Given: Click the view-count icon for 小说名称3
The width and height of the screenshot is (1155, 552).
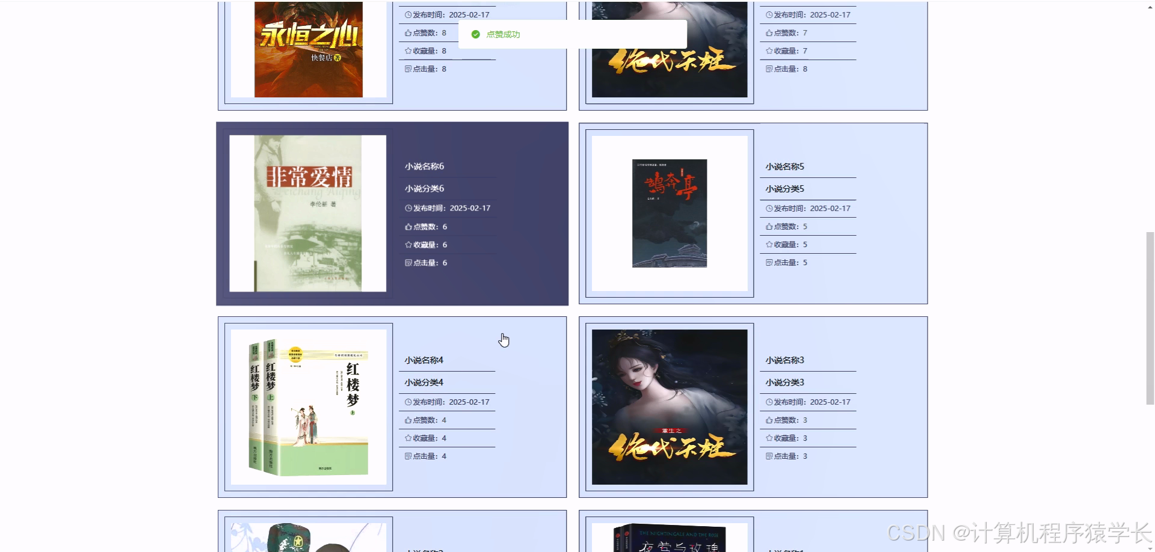Looking at the screenshot, I should coord(768,456).
